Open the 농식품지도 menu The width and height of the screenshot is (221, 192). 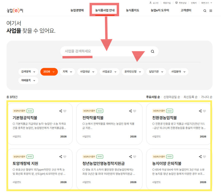(x=133, y=10)
